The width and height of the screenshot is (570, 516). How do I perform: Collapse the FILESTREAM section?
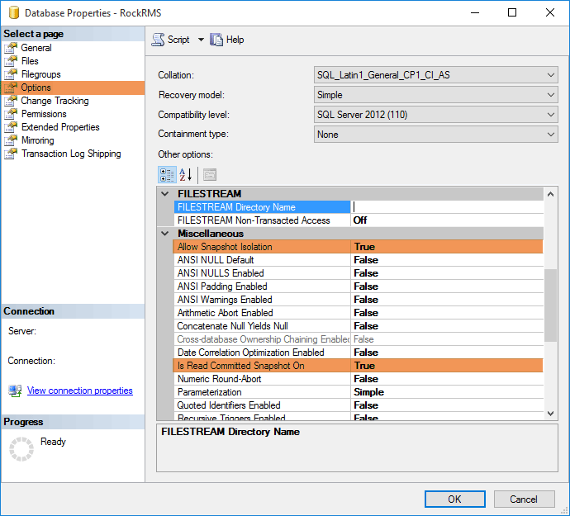pyautogui.click(x=165, y=194)
